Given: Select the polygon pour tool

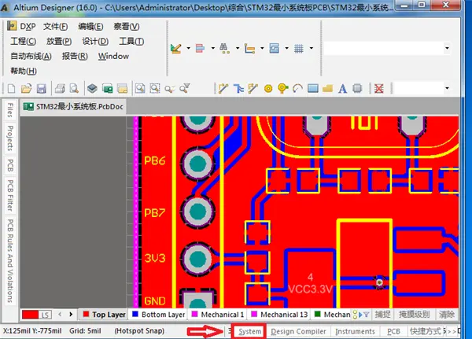Looking at the screenshot, I should pos(327,89).
